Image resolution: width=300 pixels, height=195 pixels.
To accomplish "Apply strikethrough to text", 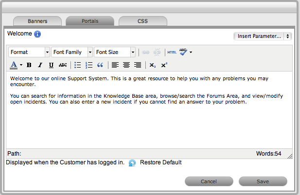I will click(x=63, y=65).
